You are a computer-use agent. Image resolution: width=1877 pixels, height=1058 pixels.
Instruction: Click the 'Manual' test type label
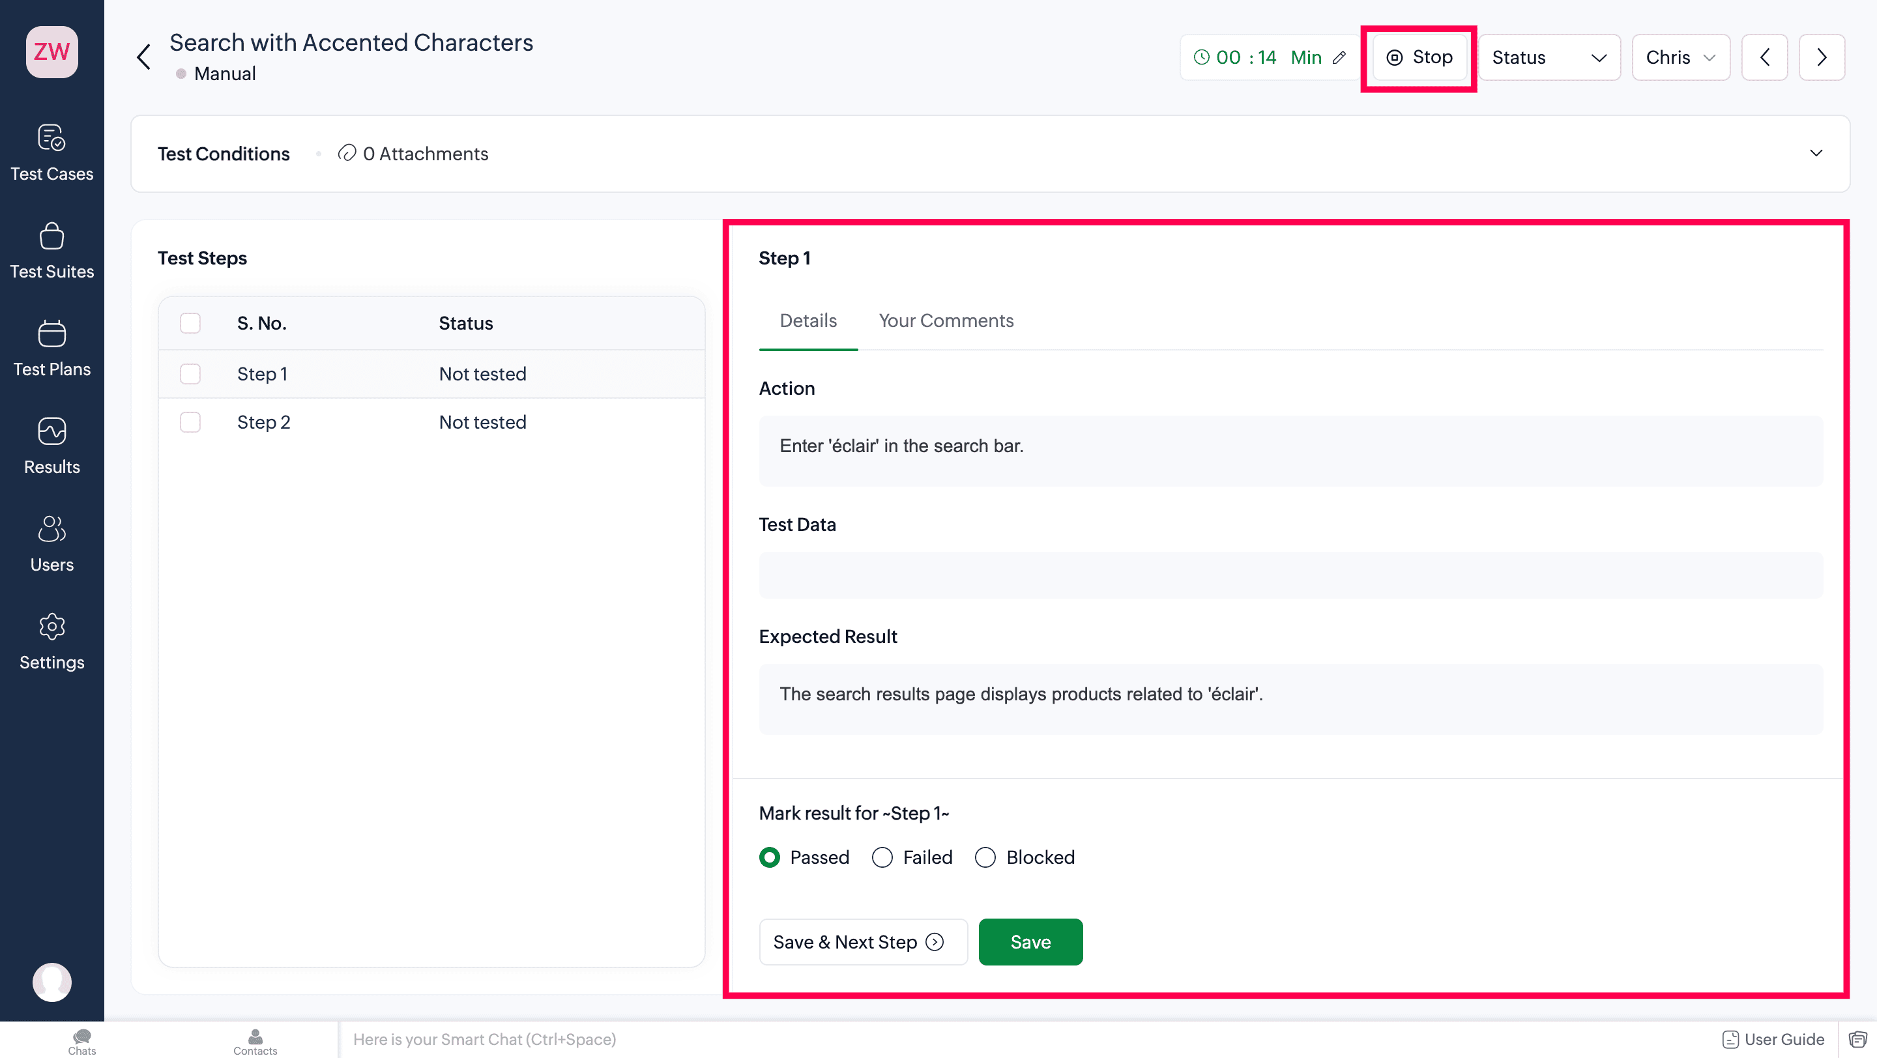click(x=224, y=74)
